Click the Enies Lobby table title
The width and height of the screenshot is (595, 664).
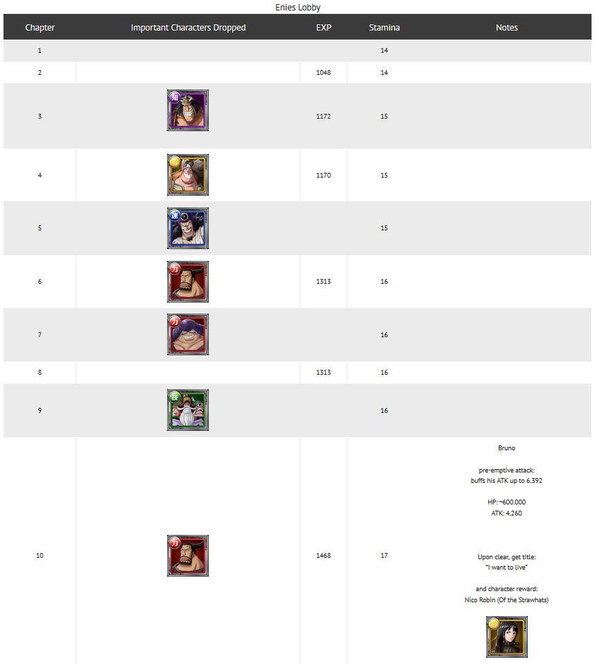297,8
